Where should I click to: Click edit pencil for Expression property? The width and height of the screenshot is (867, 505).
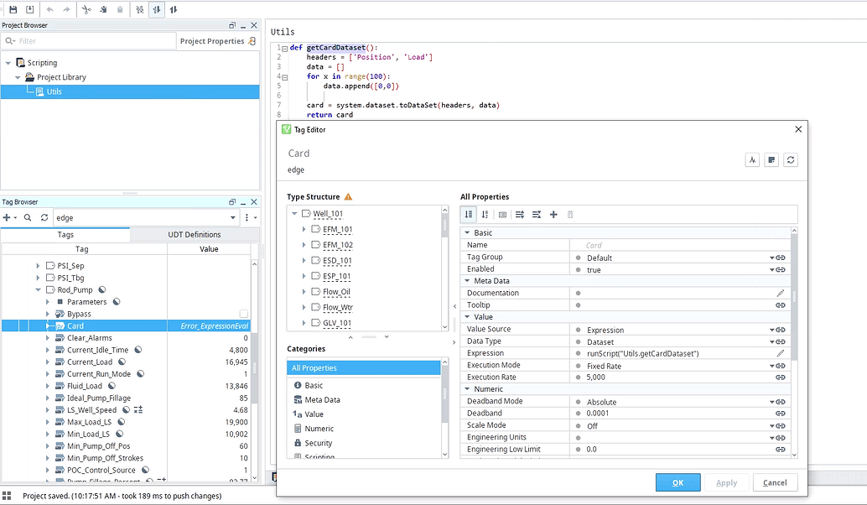pos(781,353)
